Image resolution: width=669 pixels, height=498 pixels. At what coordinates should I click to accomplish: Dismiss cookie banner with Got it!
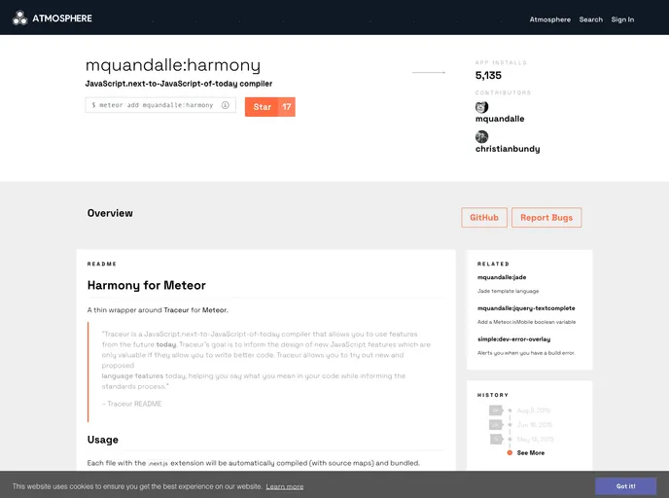pos(625,485)
